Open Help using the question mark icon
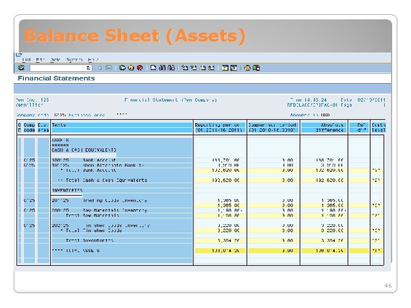 tap(247, 68)
